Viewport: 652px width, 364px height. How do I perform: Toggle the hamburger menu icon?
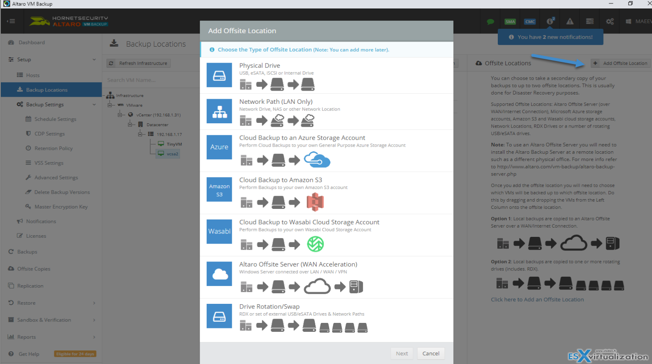pos(11,21)
